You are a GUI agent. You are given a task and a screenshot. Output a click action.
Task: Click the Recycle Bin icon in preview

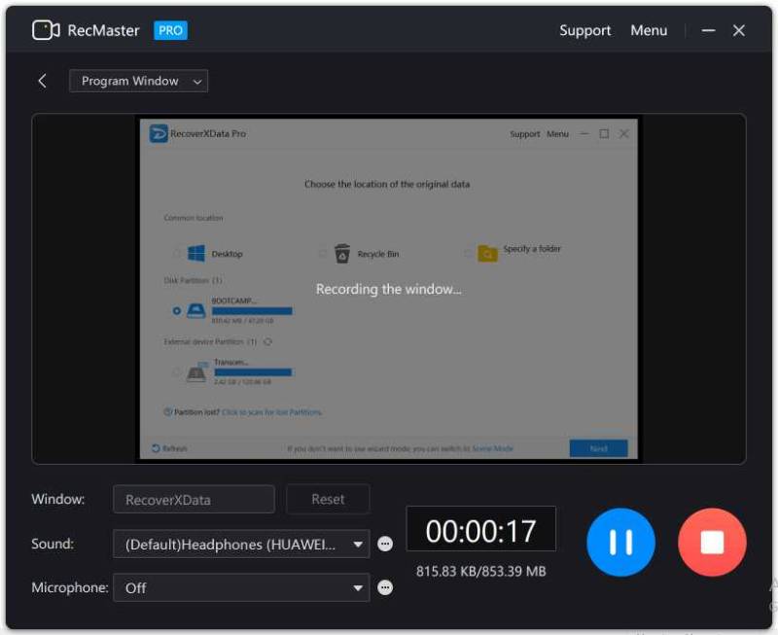tap(342, 254)
